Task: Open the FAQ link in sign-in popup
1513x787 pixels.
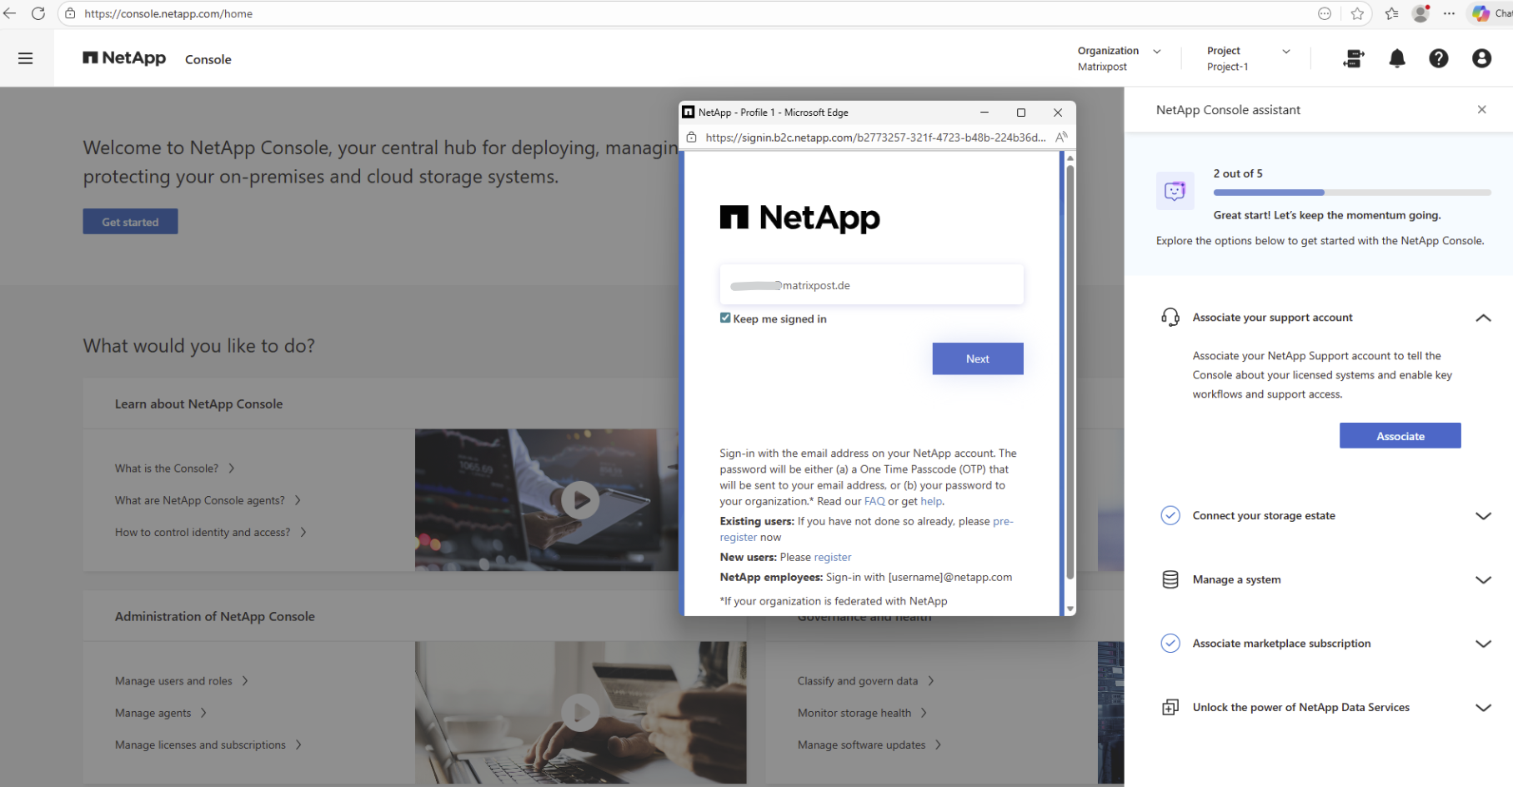Action: tap(874, 502)
